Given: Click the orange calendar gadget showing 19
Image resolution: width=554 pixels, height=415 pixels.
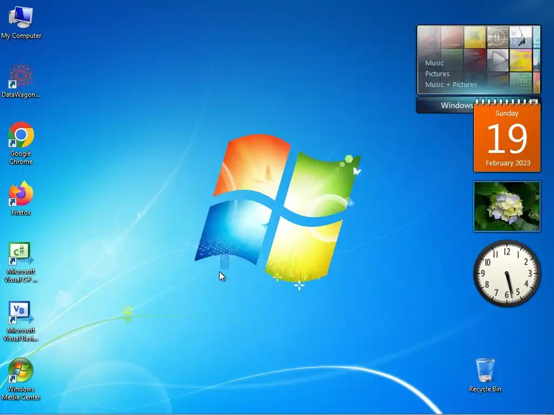Looking at the screenshot, I should [x=507, y=136].
